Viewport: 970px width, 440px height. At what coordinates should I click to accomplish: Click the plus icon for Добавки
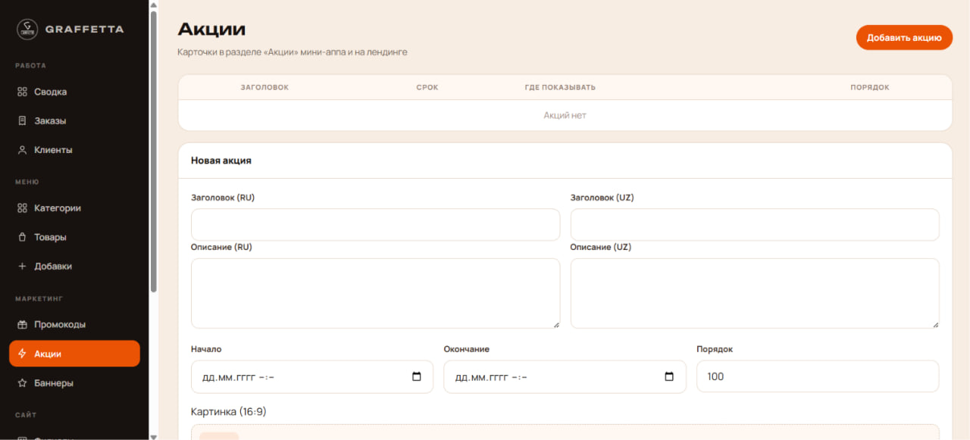[22, 267]
